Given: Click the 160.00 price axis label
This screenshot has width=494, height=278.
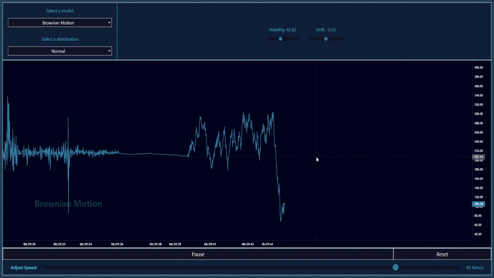Looking at the screenshot, I should 479,179.
